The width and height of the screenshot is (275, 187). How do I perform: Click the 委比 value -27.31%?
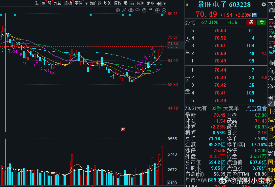[x=209, y=22]
